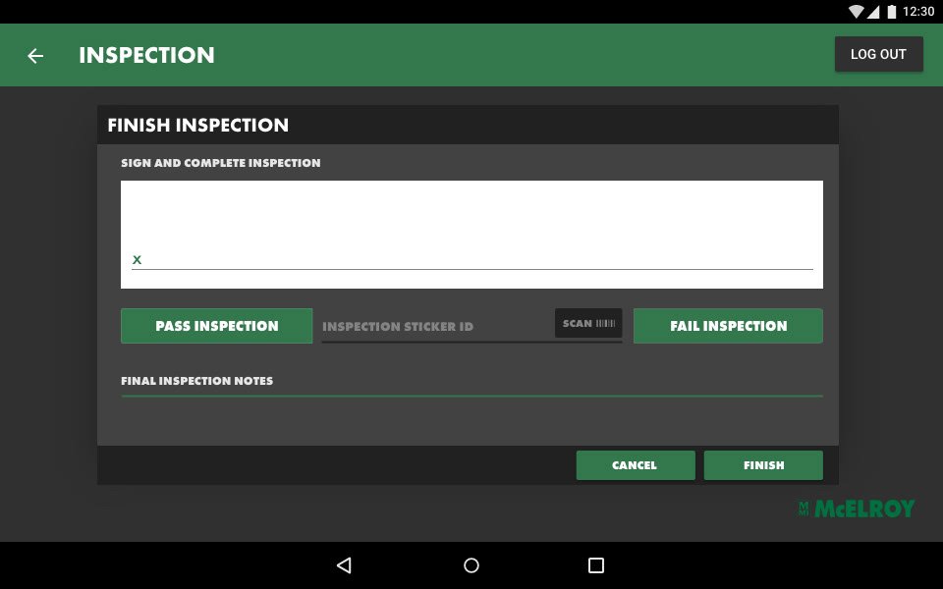943x589 pixels.
Task: Cancel the finish inspection dialog
Action: pyautogui.click(x=636, y=465)
